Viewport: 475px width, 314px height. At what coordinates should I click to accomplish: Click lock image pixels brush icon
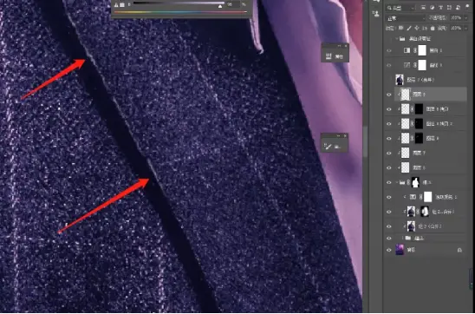[409, 28]
